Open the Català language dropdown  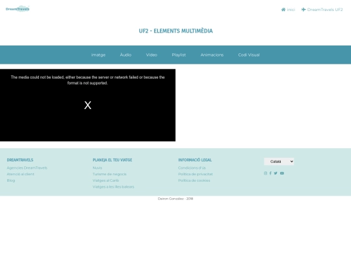pos(279,162)
